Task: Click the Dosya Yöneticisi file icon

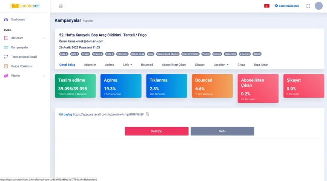Action: point(6,66)
